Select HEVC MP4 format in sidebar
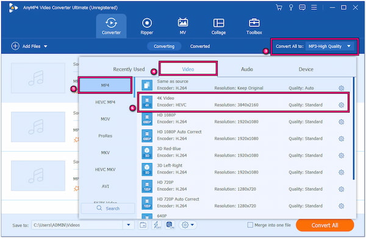 pyautogui.click(x=106, y=102)
